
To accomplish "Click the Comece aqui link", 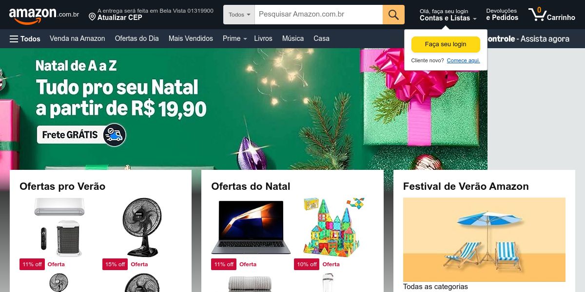I will point(463,60).
